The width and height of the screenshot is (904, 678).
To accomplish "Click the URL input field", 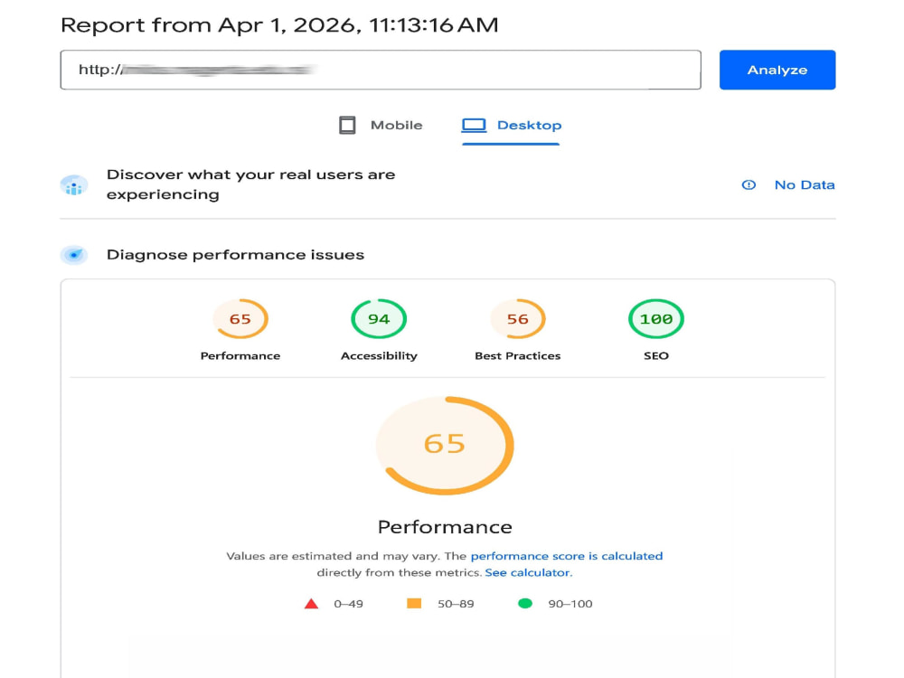I will pos(381,70).
